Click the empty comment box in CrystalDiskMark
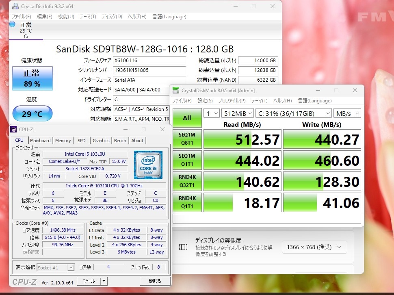The height and width of the screenshot is (295, 394). click(267, 218)
